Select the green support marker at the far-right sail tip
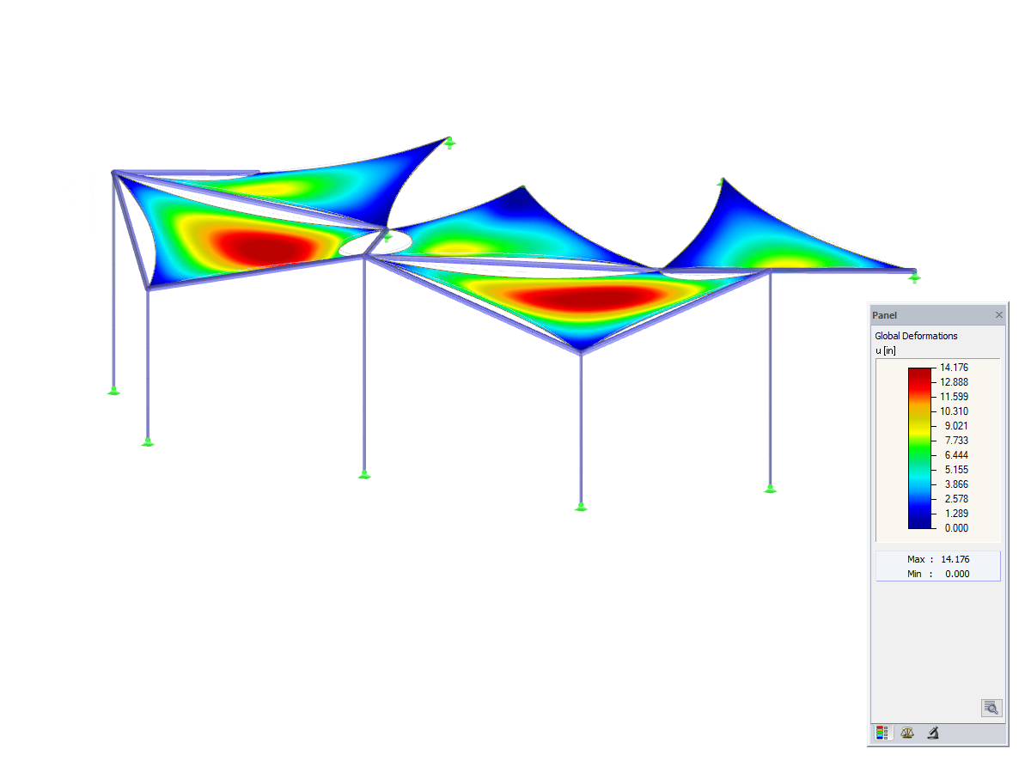This screenshot has width=1031, height=773. click(915, 277)
